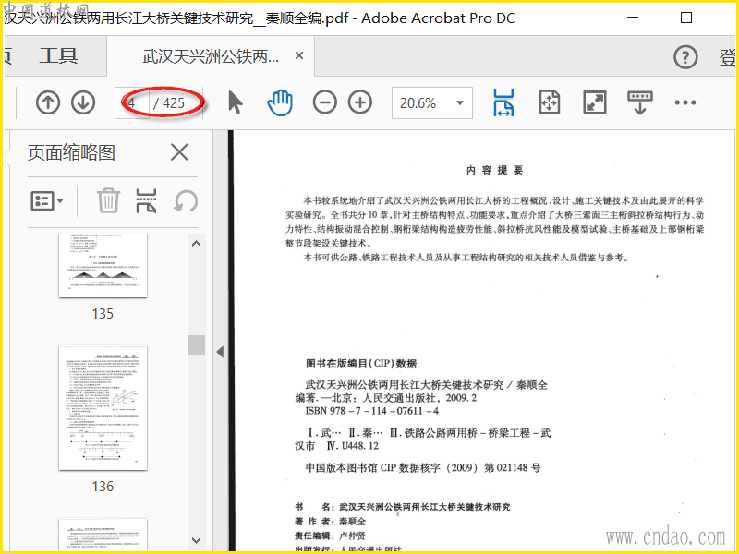The width and height of the screenshot is (739, 554).
Task: Zoom out with the minus button
Action: click(x=325, y=102)
